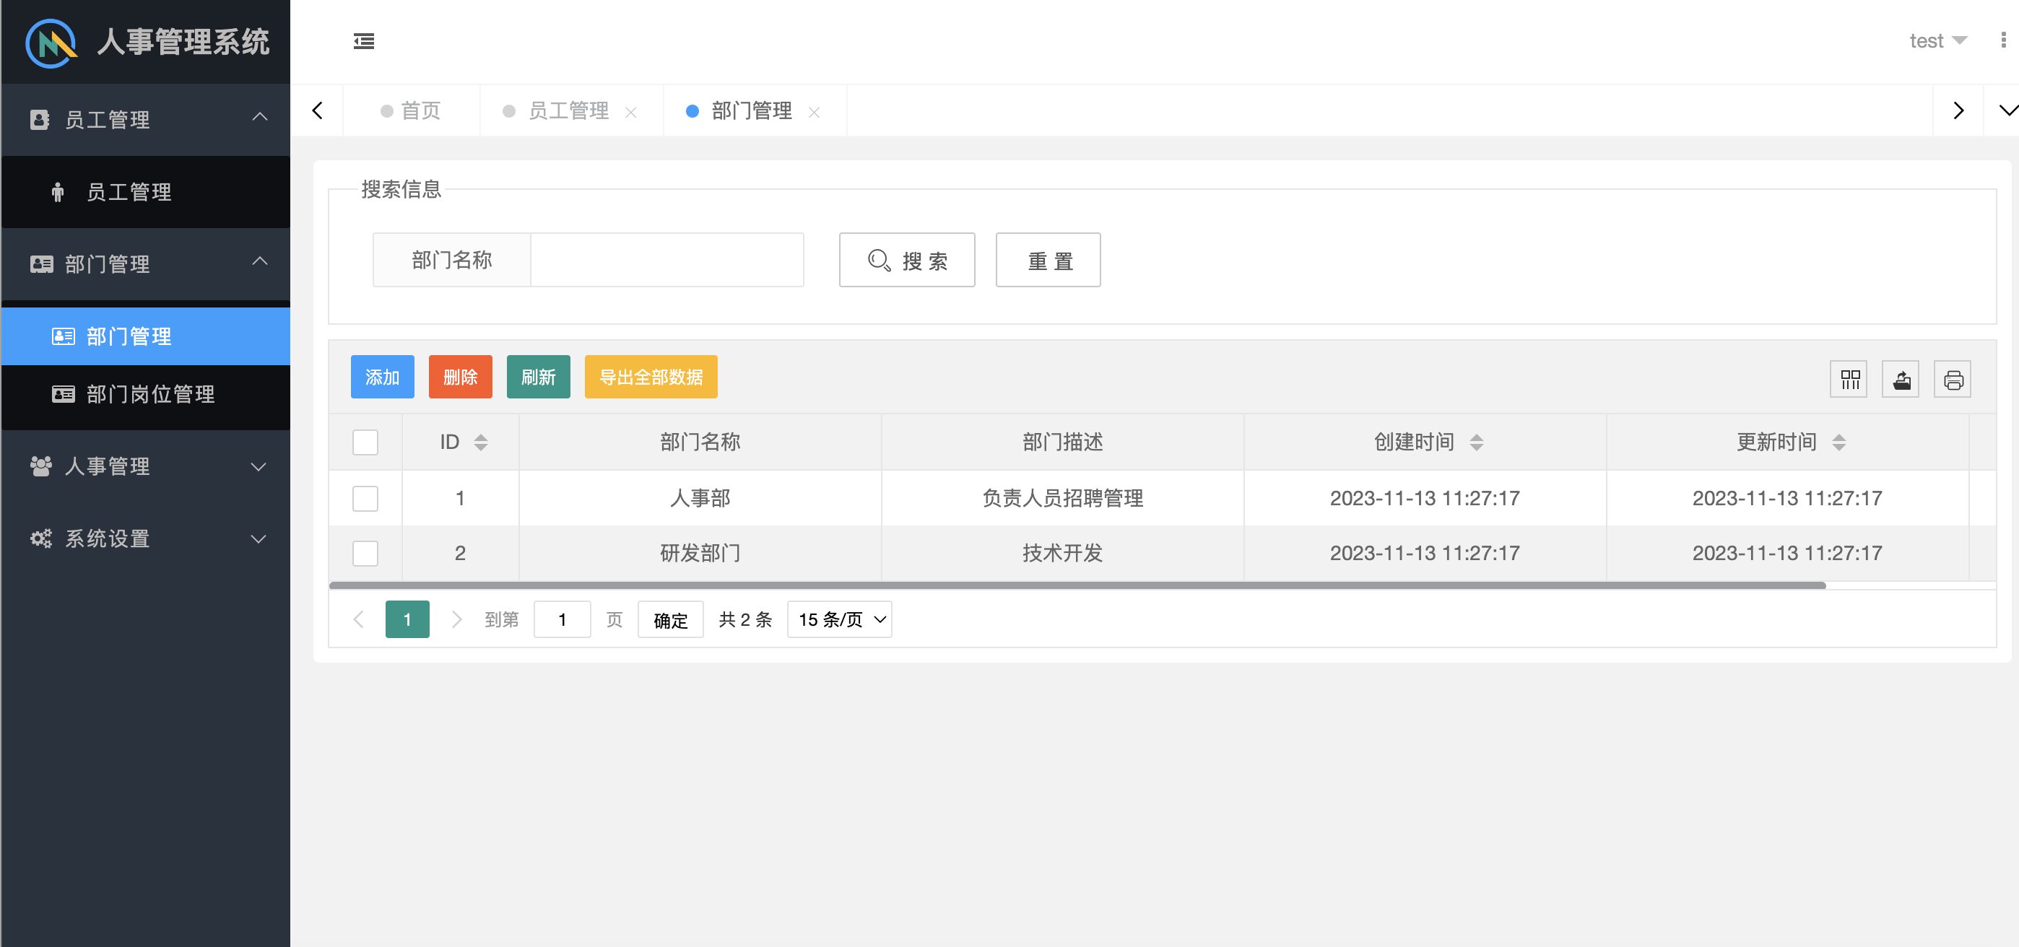Toggle the sidebar collapse hamburger icon
Viewport: 2019px width, 947px height.
[x=364, y=40]
